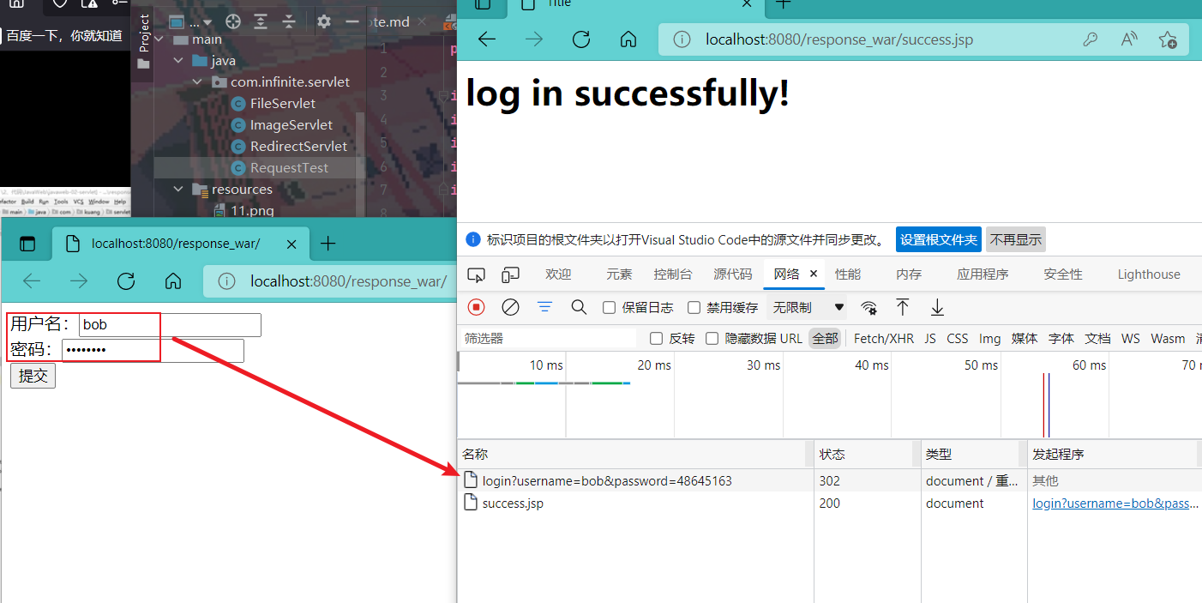The height and width of the screenshot is (603, 1202).
Task: Export HAR file with down-arrow icon
Action: pos(938,307)
